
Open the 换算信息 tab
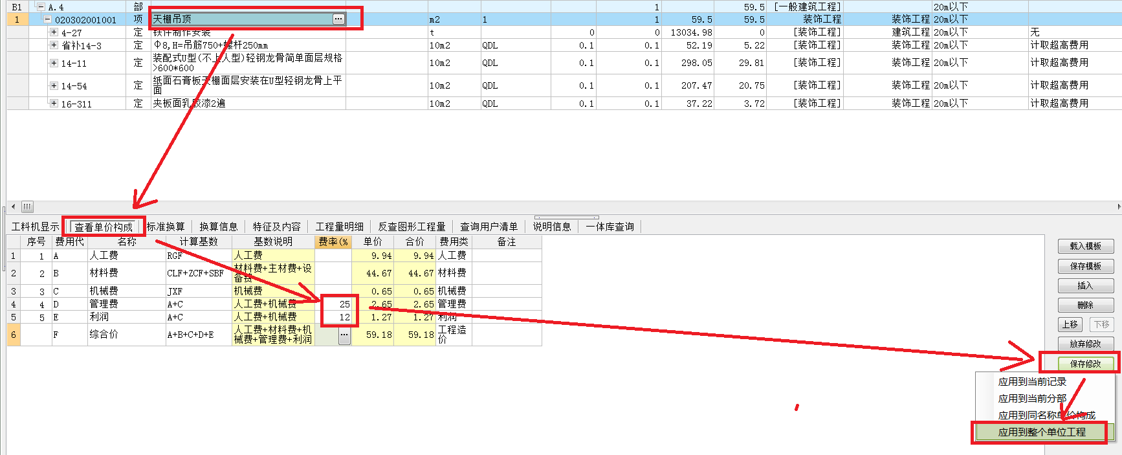click(x=218, y=227)
